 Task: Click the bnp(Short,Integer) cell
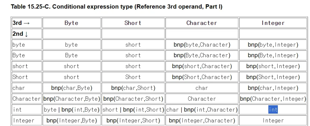pos(273,77)
